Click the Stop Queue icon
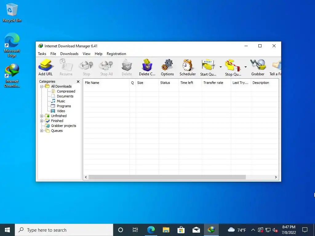 [x=233, y=67]
